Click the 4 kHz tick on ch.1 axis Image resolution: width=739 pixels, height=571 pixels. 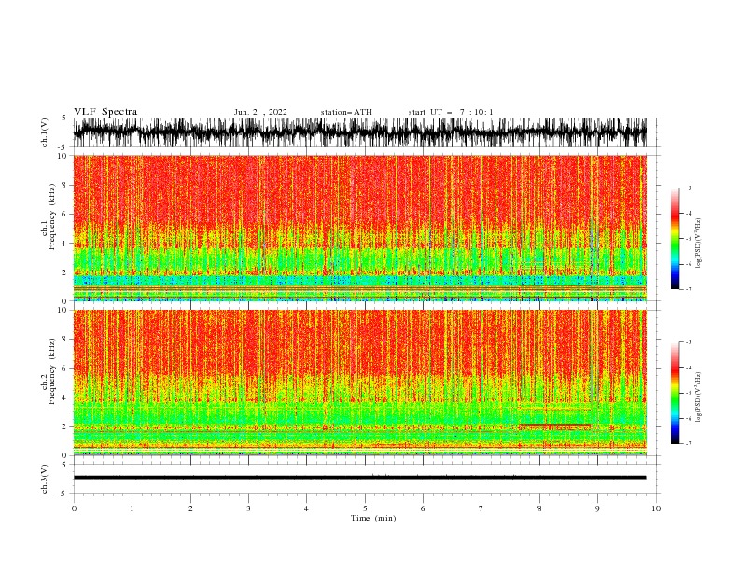click(64, 244)
